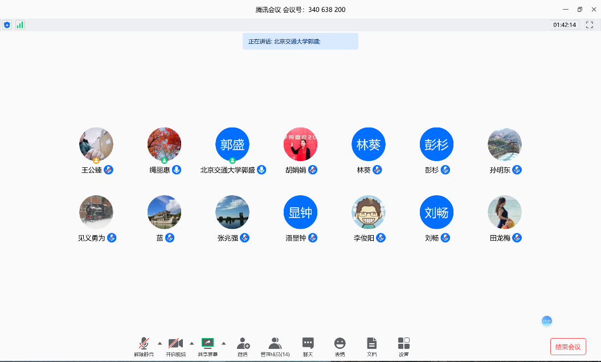601x362 pixels.
Task: Turn on camera with 开启视频
Action: tap(175, 343)
